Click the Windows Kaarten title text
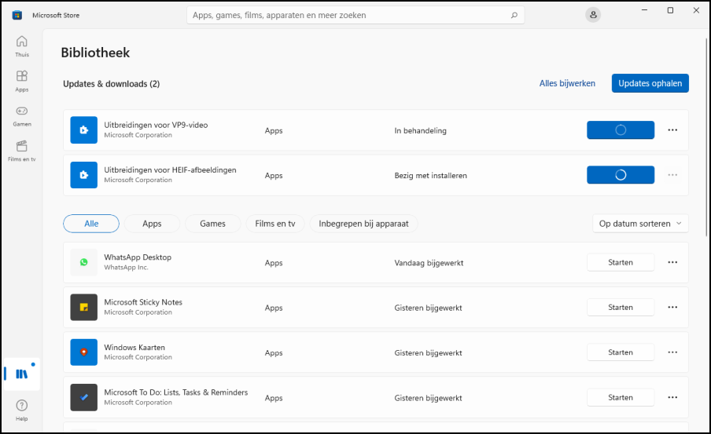This screenshot has height=434, width=711. (x=134, y=347)
